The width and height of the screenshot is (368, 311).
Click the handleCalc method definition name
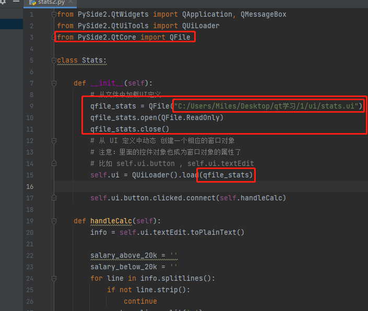tap(111, 221)
